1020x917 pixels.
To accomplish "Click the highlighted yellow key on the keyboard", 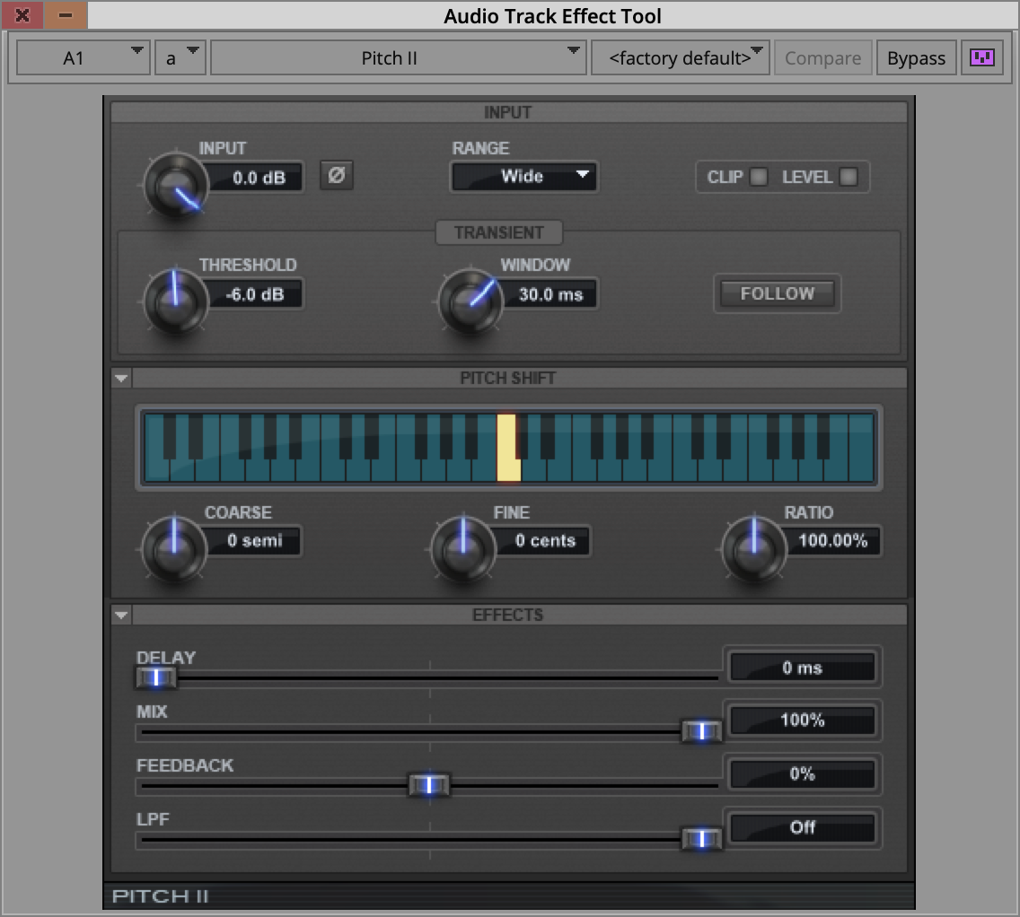I will click(x=508, y=449).
